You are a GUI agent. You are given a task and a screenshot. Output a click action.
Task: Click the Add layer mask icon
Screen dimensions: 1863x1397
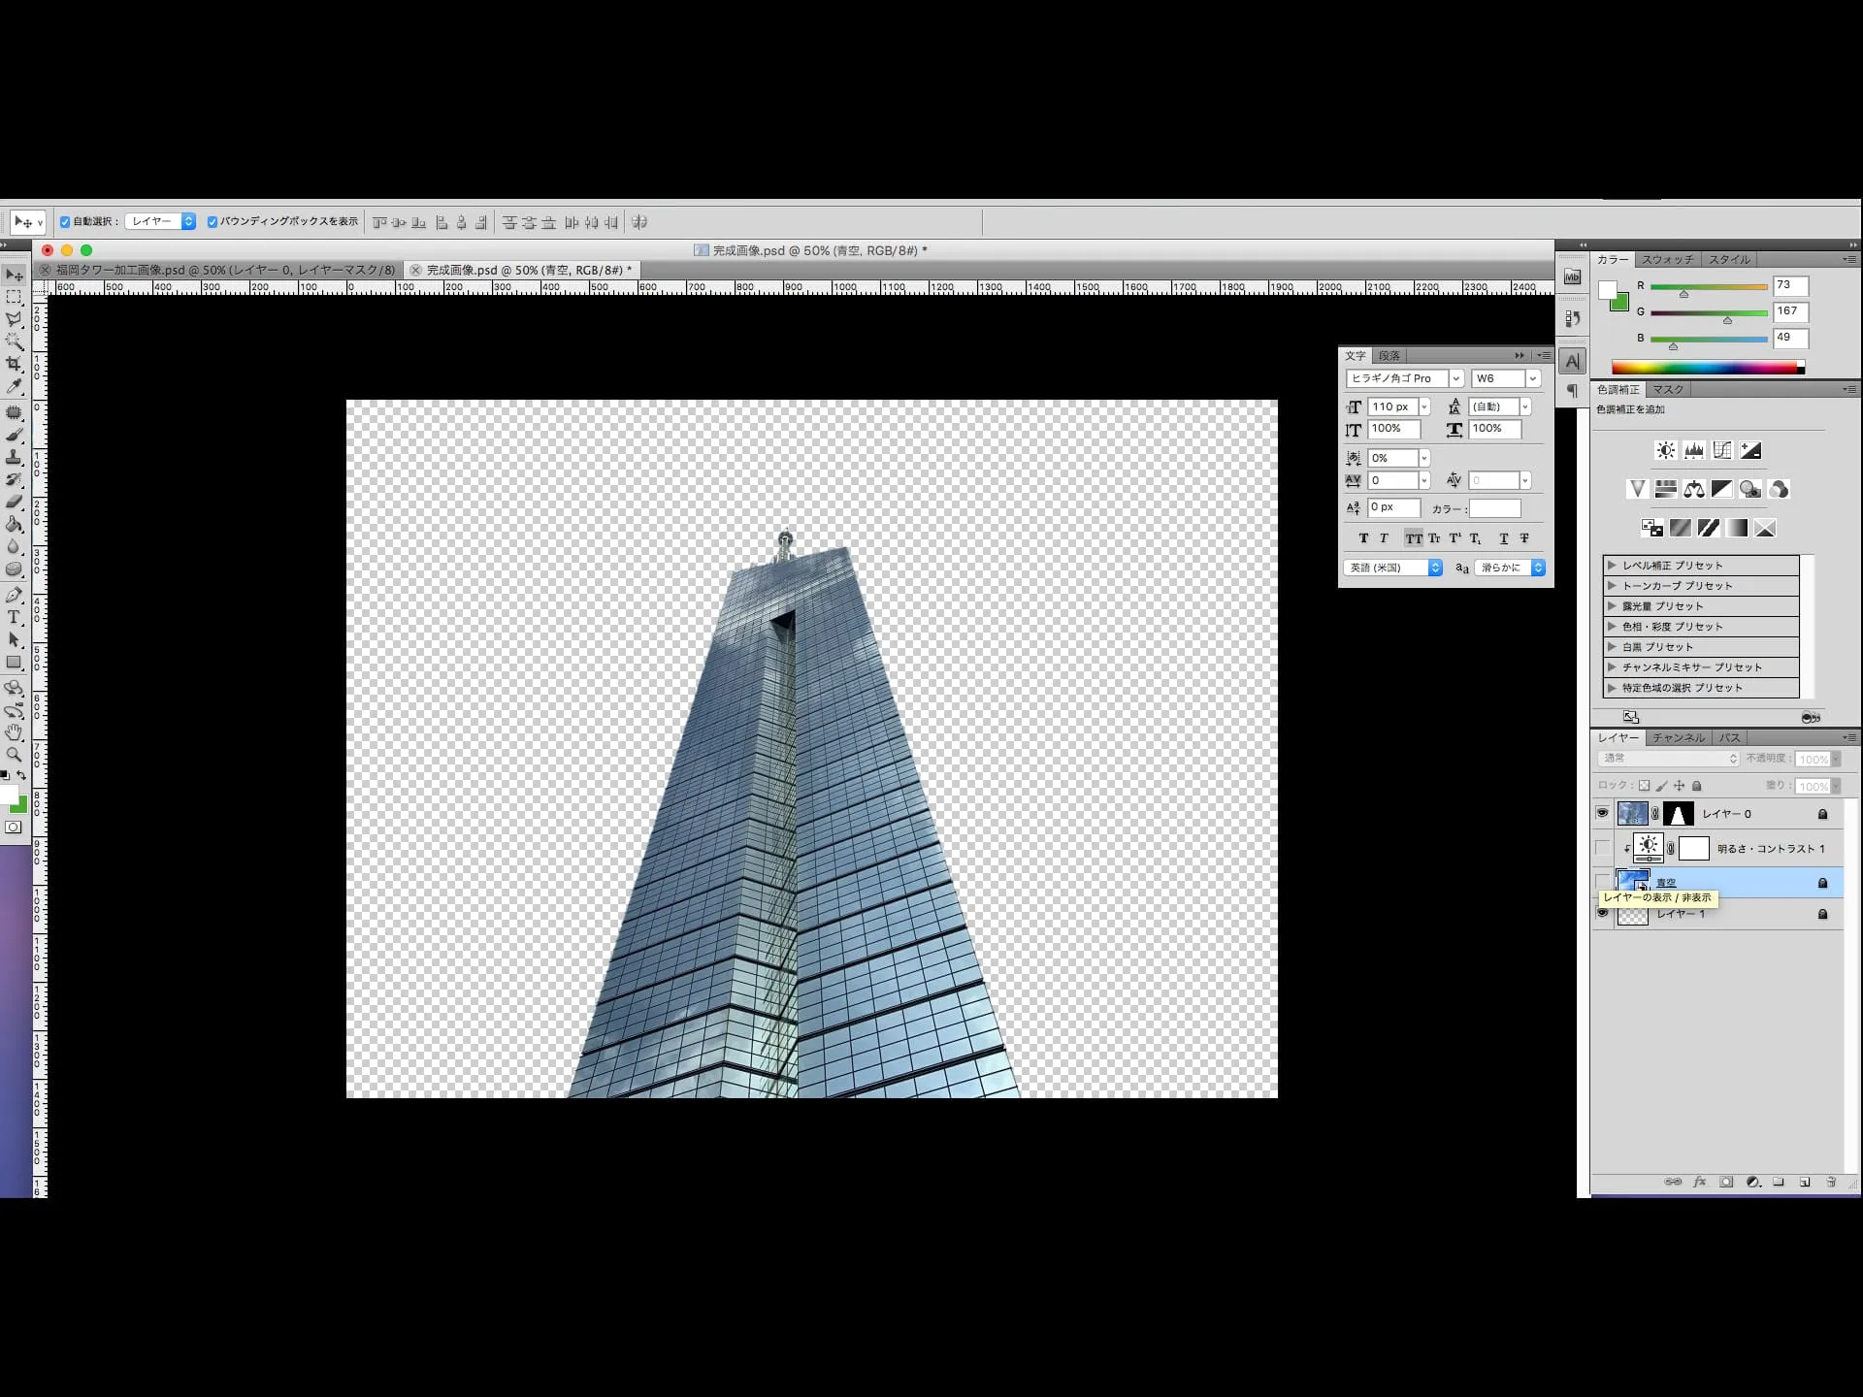point(1726,1182)
